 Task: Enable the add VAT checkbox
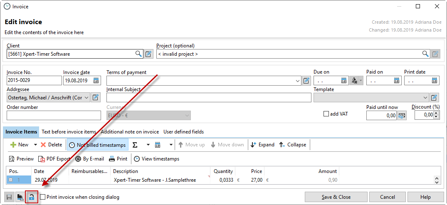click(x=326, y=114)
